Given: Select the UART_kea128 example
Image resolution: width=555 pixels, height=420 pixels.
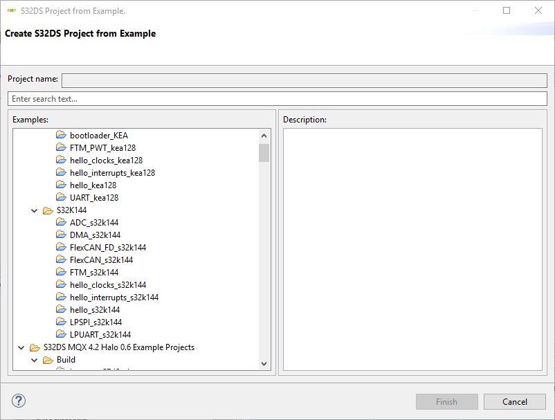Looking at the screenshot, I should [x=94, y=197].
